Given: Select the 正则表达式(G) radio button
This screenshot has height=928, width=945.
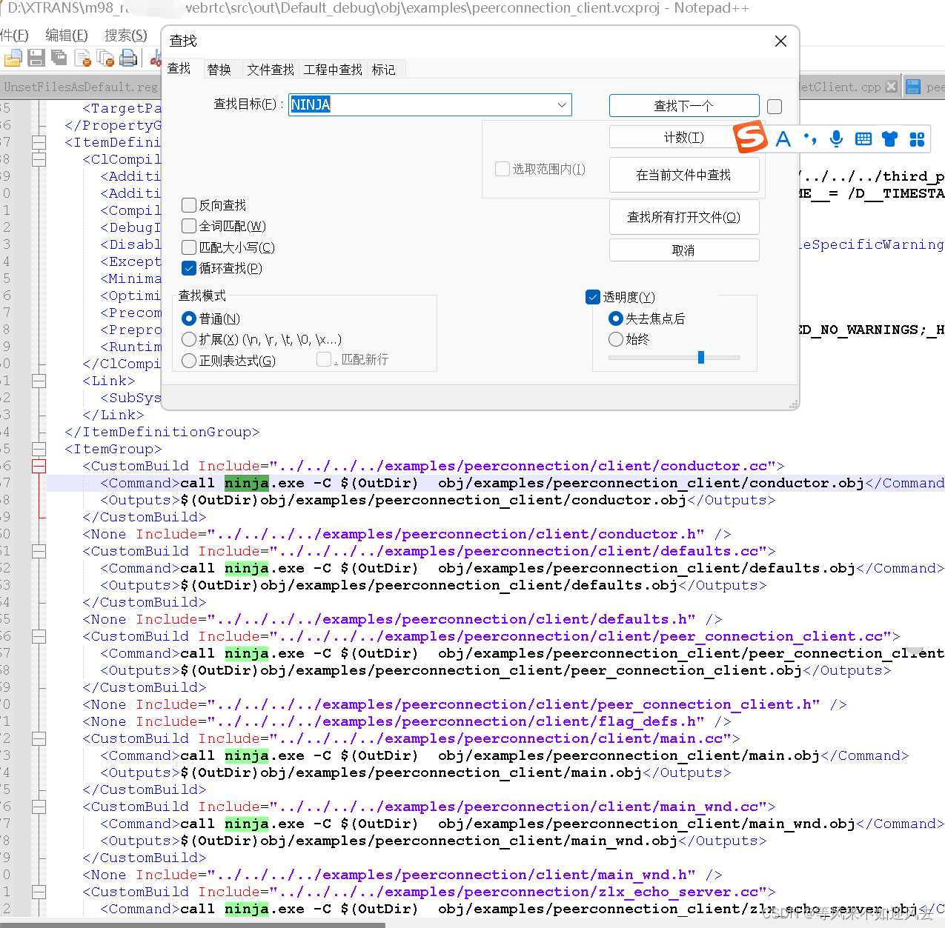Looking at the screenshot, I should [189, 361].
